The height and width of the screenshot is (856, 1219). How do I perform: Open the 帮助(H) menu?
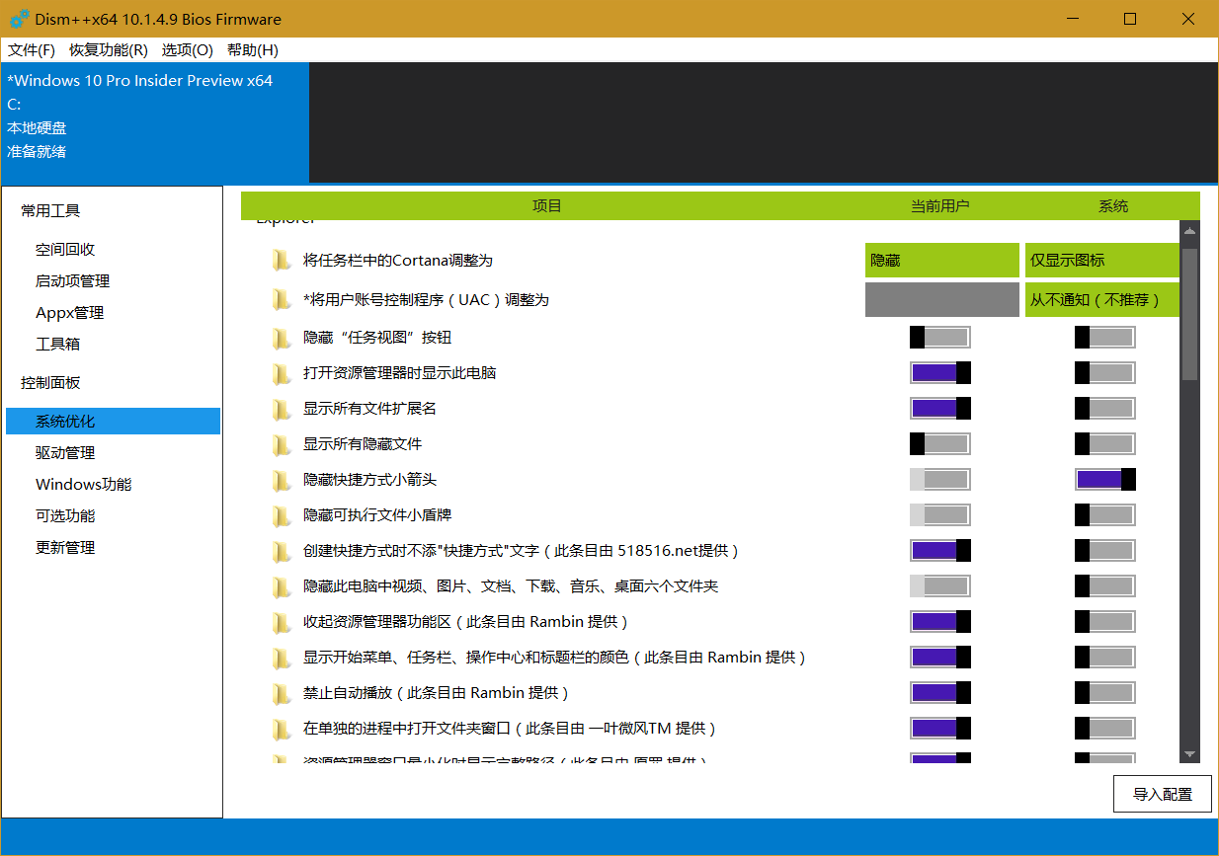(253, 50)
